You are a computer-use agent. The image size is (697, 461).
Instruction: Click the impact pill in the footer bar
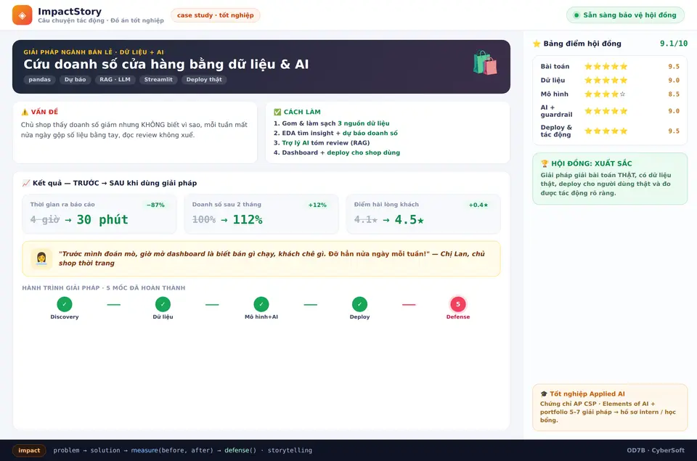(x=29, y=450)
